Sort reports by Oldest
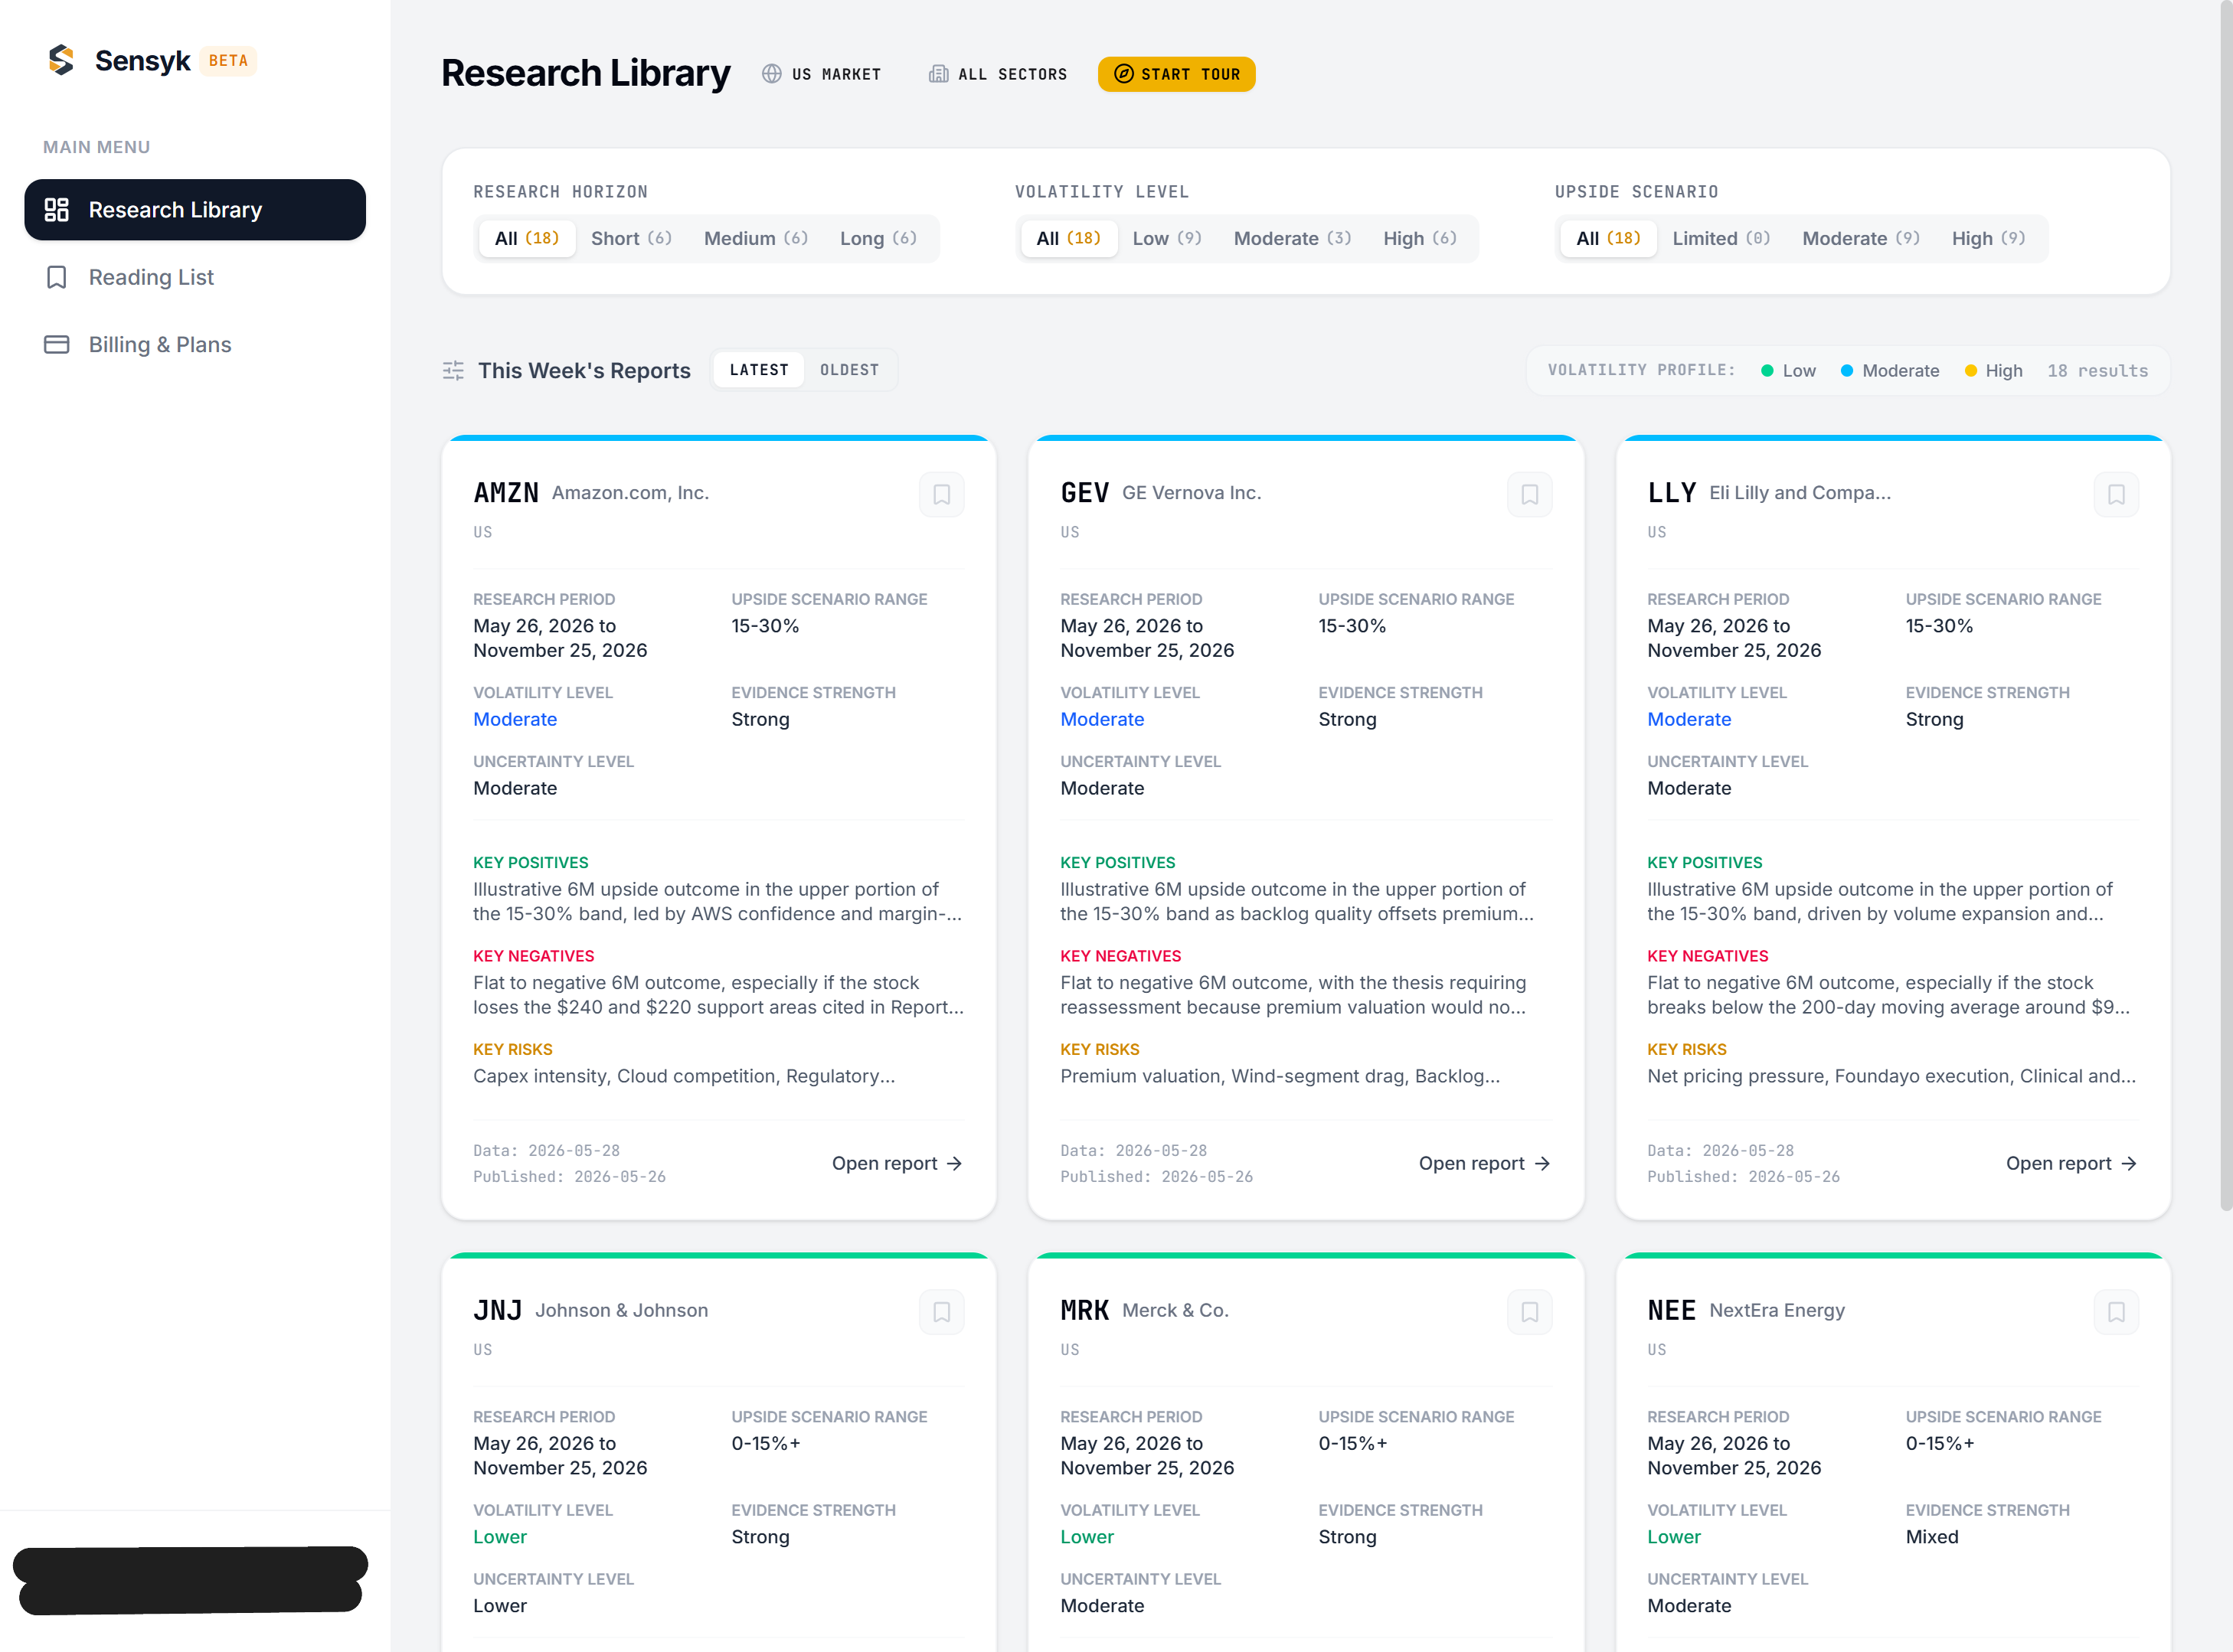 [849, 370]
